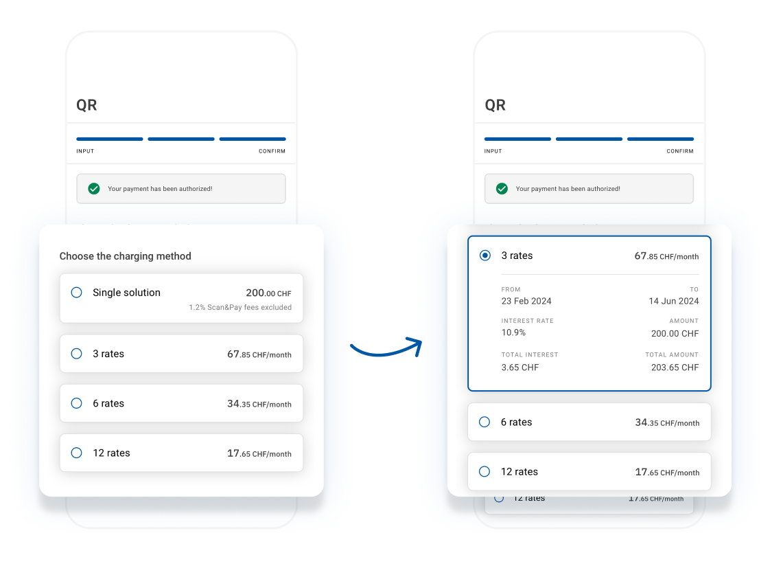Select the 12 rates radio in left card

coord(77,453)
